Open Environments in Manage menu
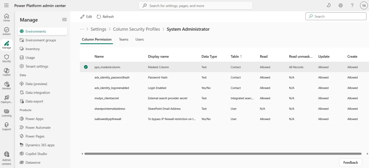Screen dimensions: 369x168 click(x=42, y=31)
